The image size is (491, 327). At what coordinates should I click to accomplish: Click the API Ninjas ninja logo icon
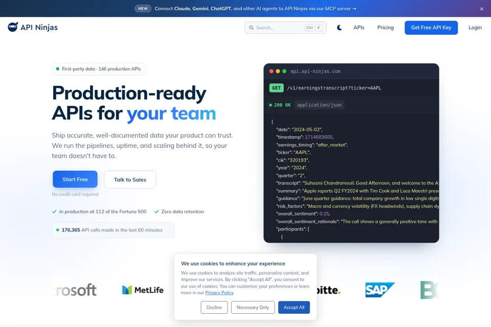click(13, 27)
